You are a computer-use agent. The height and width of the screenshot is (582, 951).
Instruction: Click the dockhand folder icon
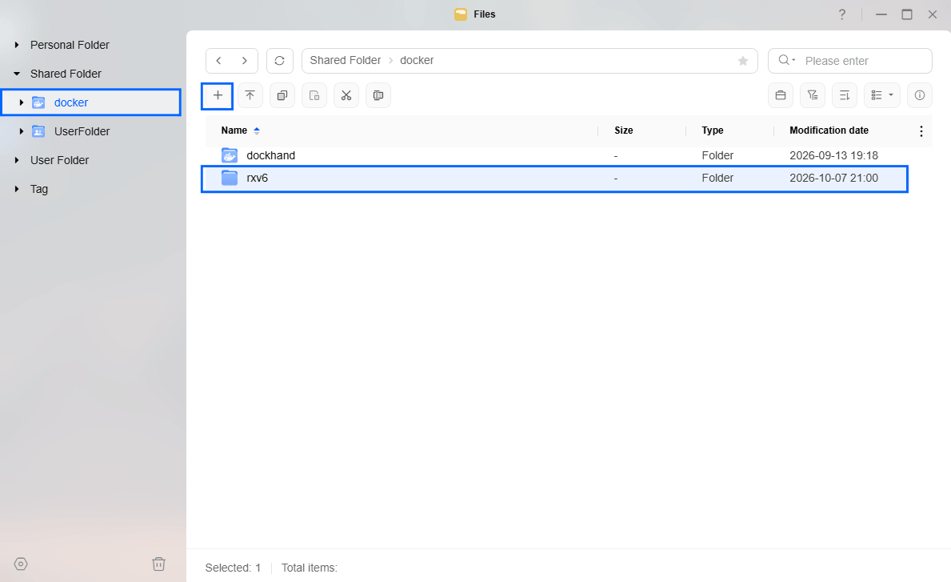pos(230,155)
